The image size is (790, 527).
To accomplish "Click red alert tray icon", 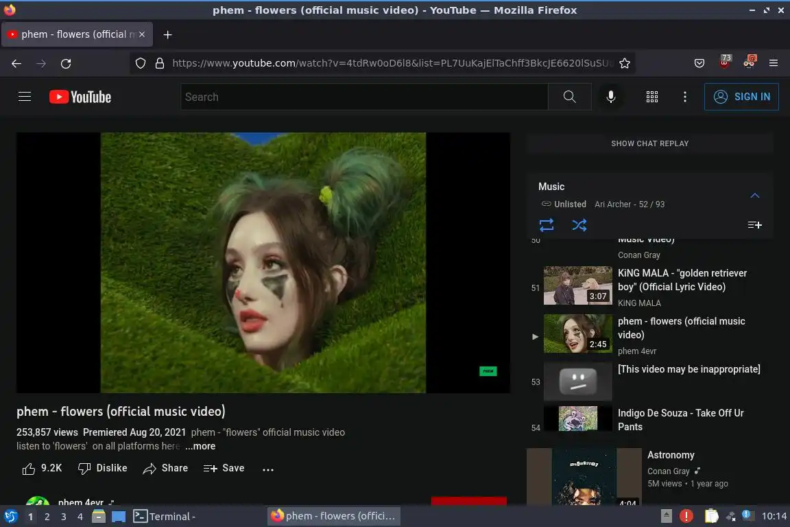I will (686, 516).
